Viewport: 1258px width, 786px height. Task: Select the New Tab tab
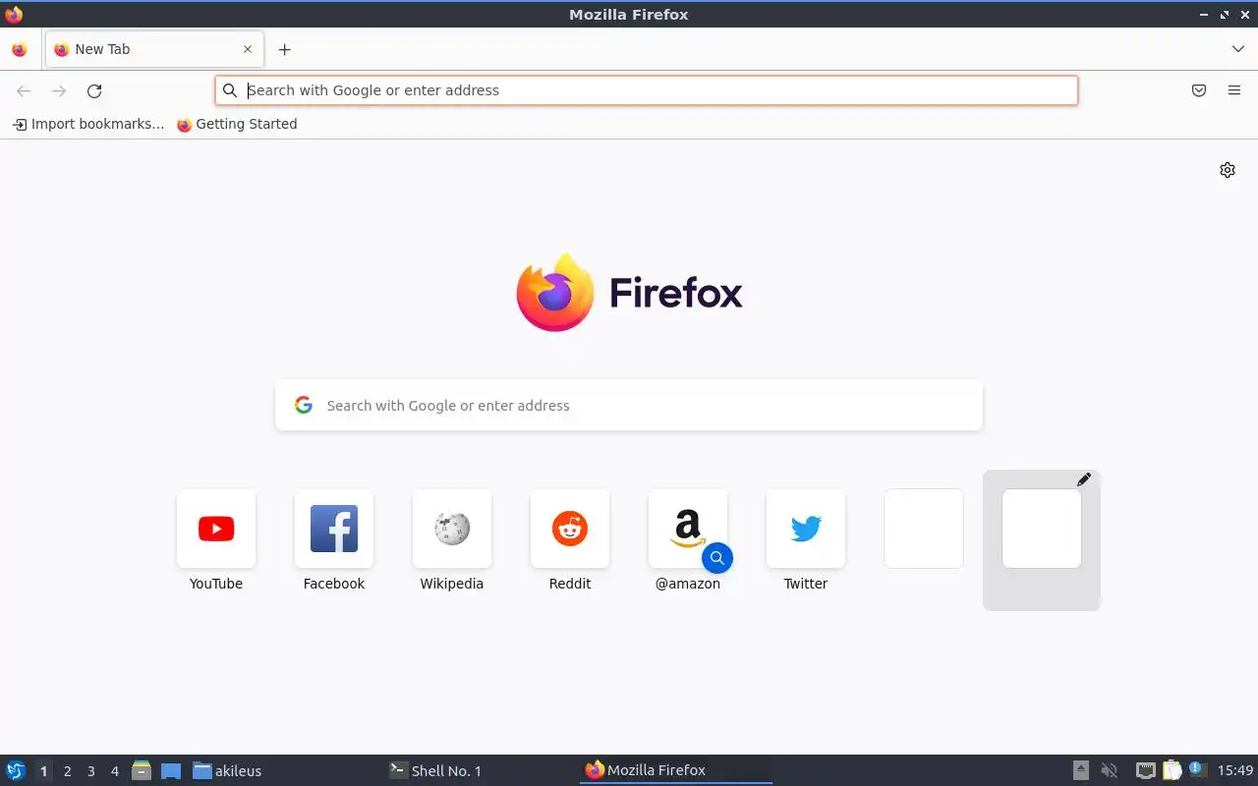click(x=154, y=49)
